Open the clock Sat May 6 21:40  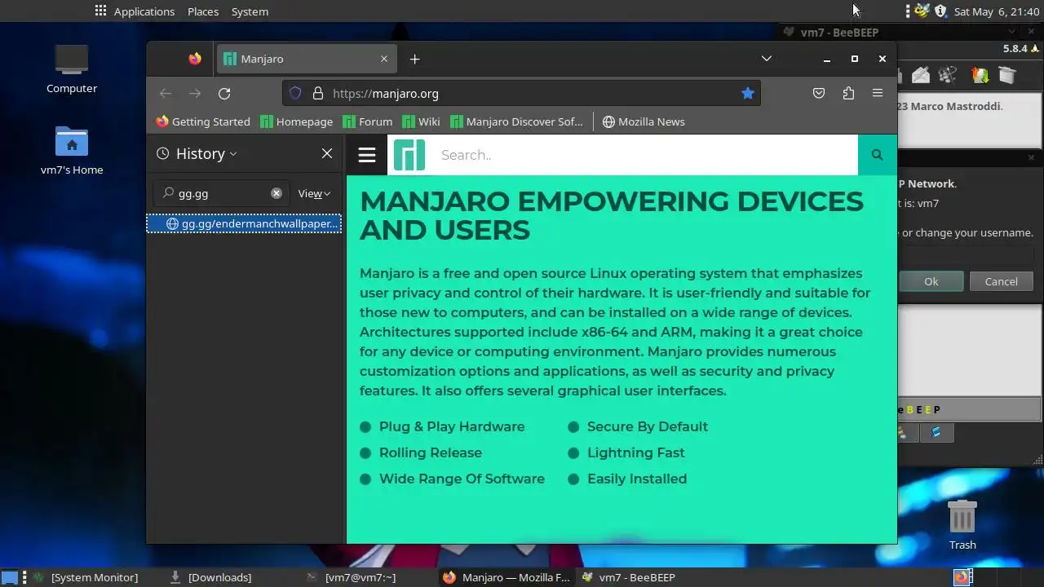[997, 11]
